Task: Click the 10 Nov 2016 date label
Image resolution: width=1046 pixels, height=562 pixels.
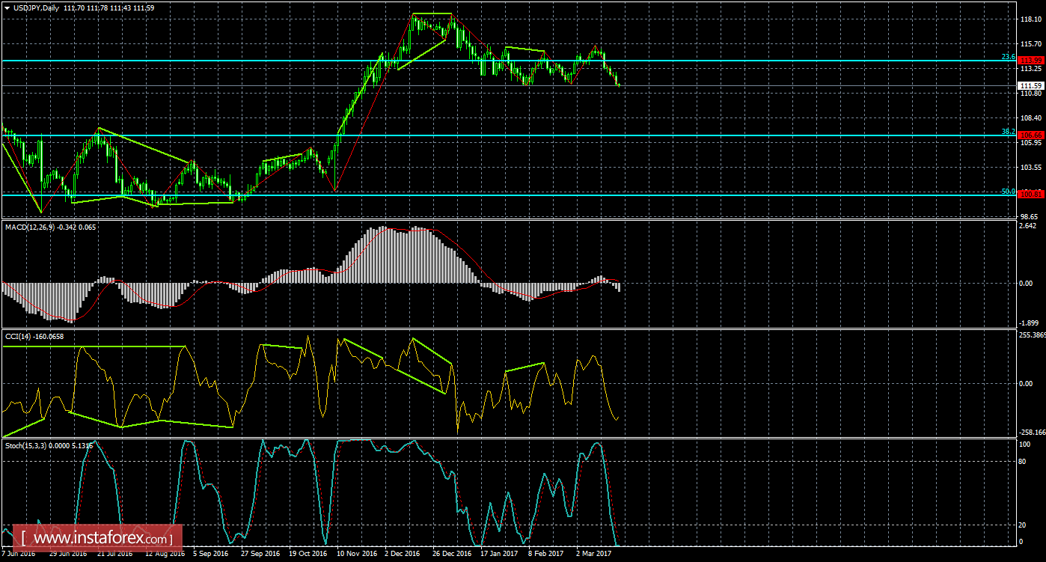Action: [355, 554]
